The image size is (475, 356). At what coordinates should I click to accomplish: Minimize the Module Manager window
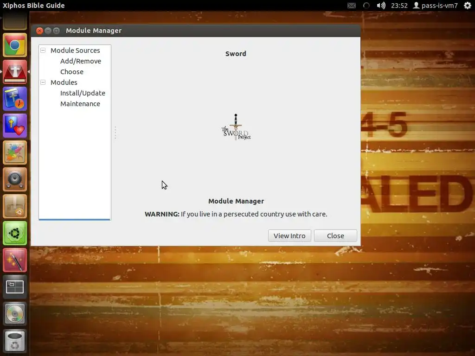48,31
